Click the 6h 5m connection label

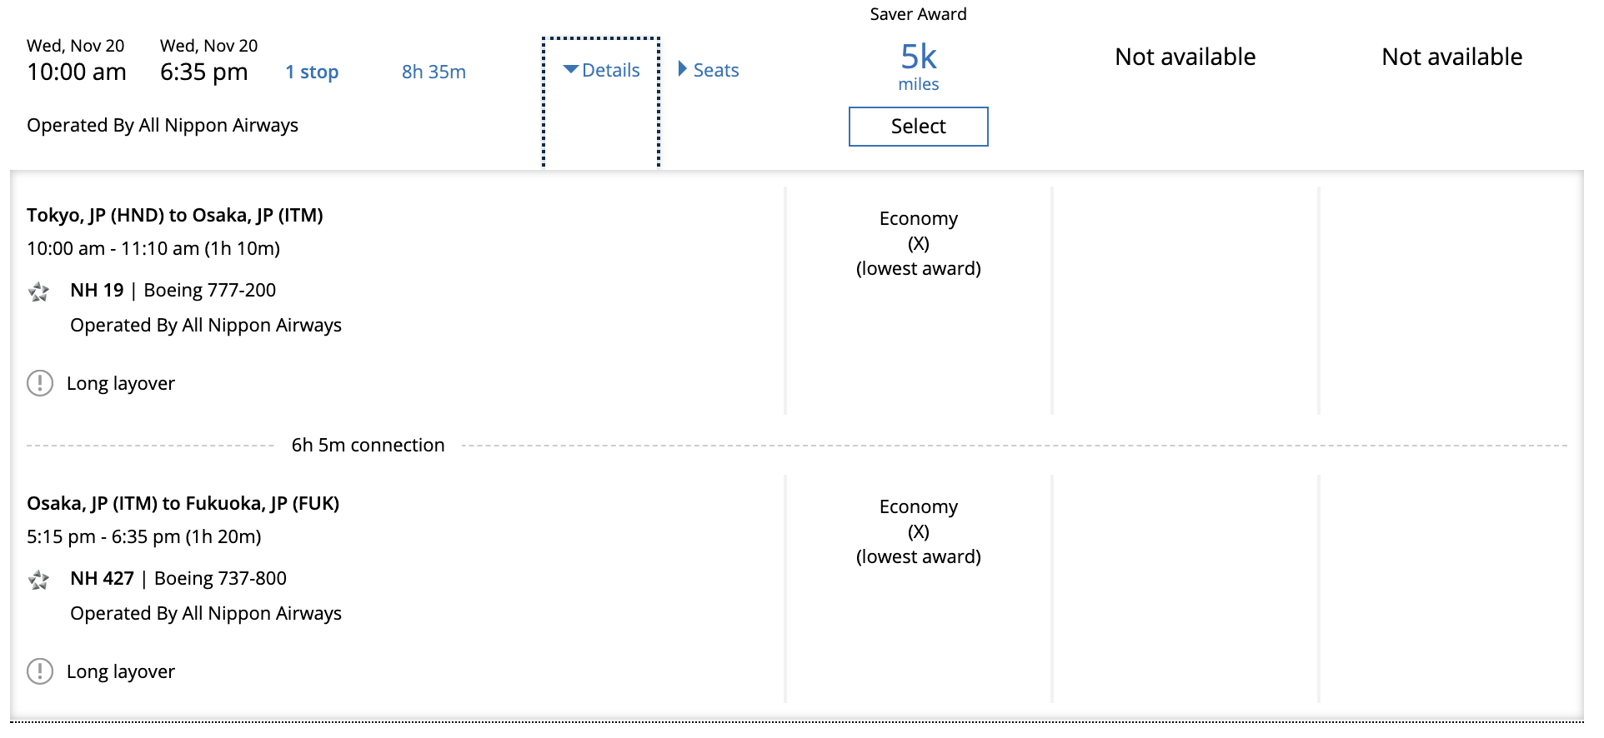click(368, 445)
